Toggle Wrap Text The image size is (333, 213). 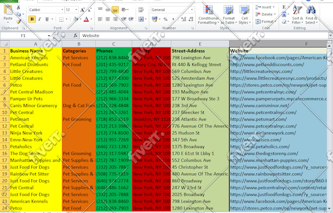pos(141,10)
